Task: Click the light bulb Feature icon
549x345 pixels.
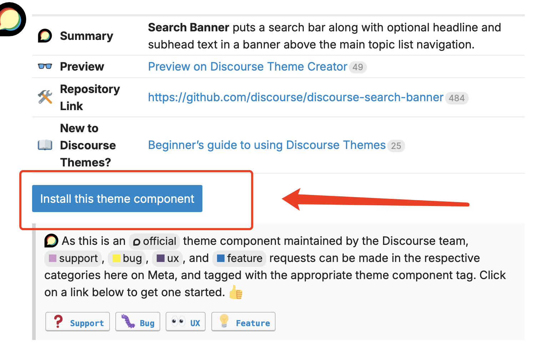Action: coord(224,321)
